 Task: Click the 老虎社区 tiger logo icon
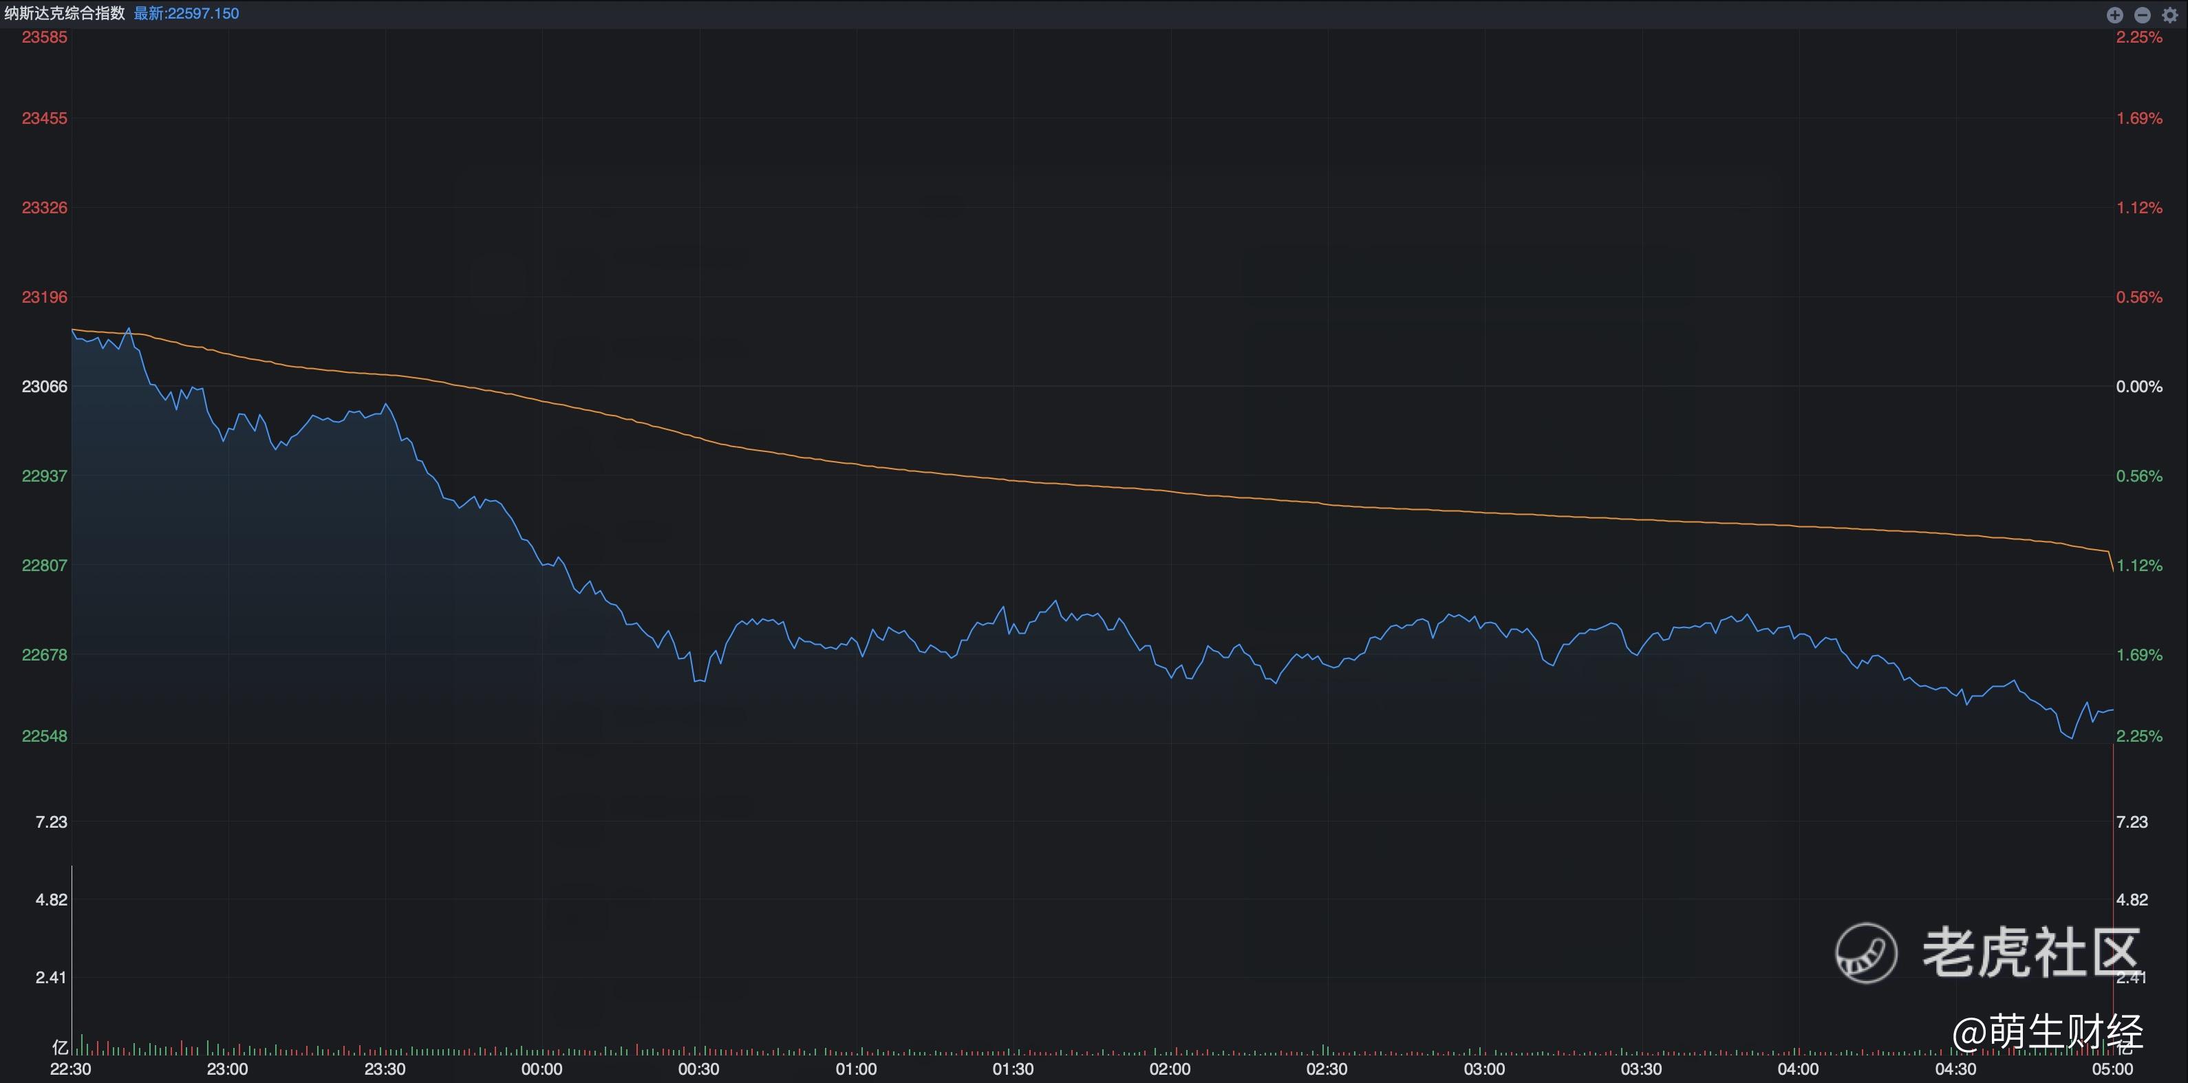pos(1866,953)
